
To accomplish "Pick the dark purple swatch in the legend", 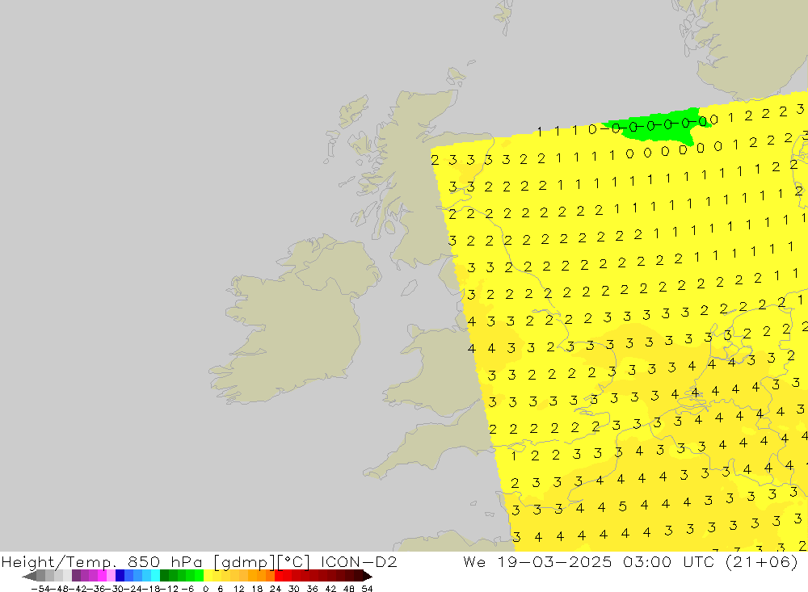I will [x=76, y=576].
